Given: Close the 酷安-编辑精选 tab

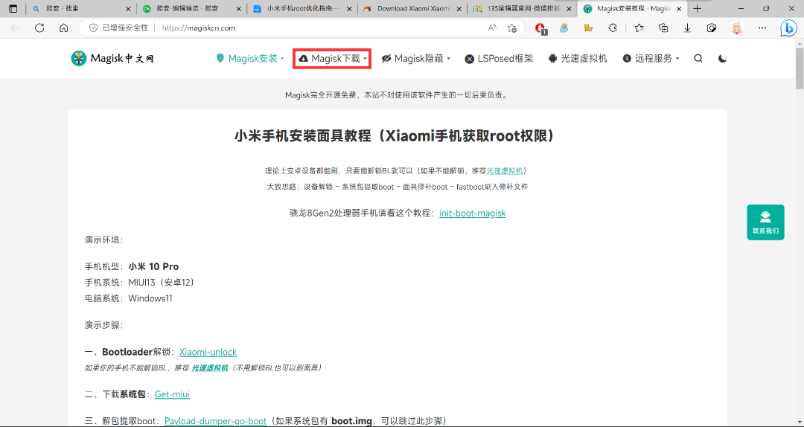Looking at the screenshot, I should pyautogui.click(x=239, y=9).
